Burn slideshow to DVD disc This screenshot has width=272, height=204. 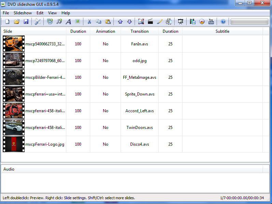(202, 21)
